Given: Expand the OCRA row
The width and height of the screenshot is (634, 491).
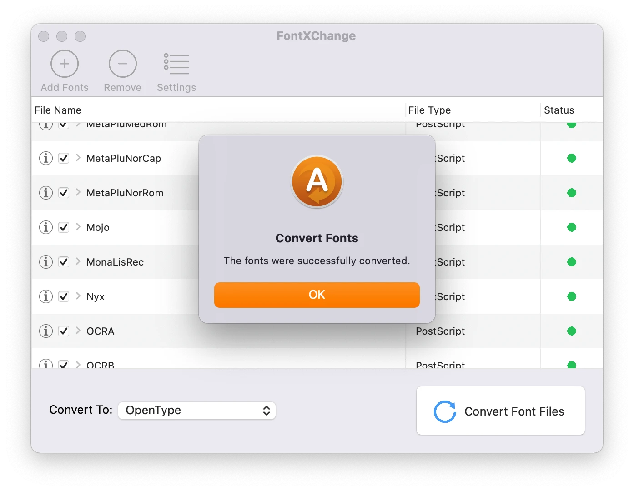Looking at the screenshot, I should click(x=78, y=331).
